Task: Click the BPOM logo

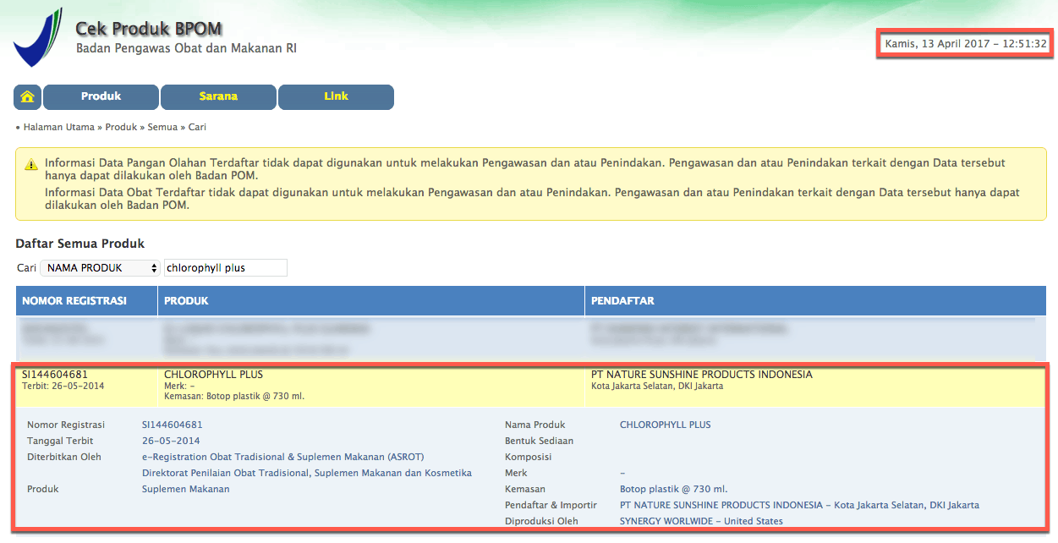Action: tap(37, 37)
